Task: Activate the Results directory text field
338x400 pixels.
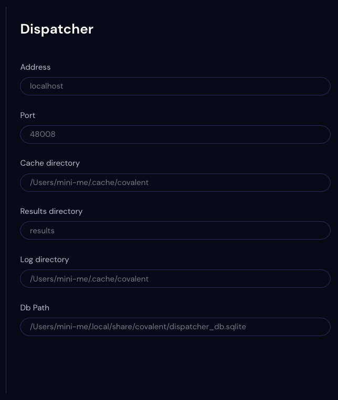Action: [x=175, y=230]
